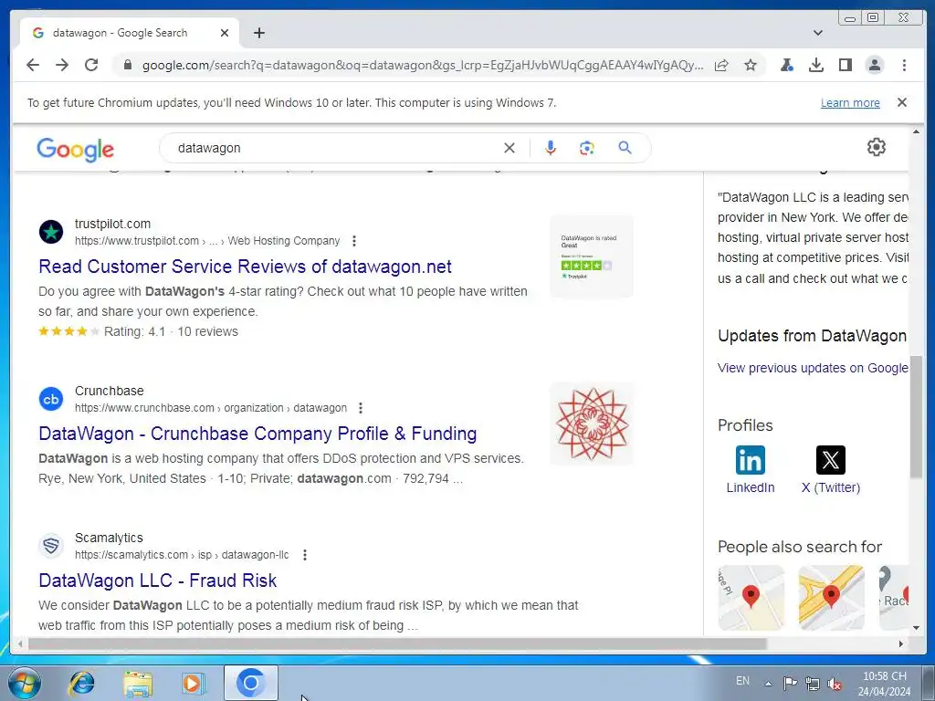The height and width of the screenshot is (701, 935).
Task: Open the user profile avatar
Action: tap(874, 65)
